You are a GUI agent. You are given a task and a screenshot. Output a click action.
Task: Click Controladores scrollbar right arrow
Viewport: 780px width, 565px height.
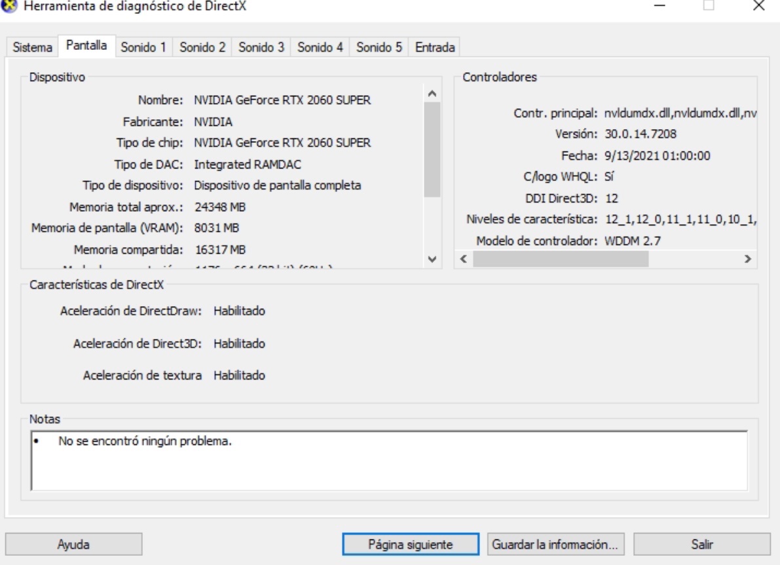point(748,259)
